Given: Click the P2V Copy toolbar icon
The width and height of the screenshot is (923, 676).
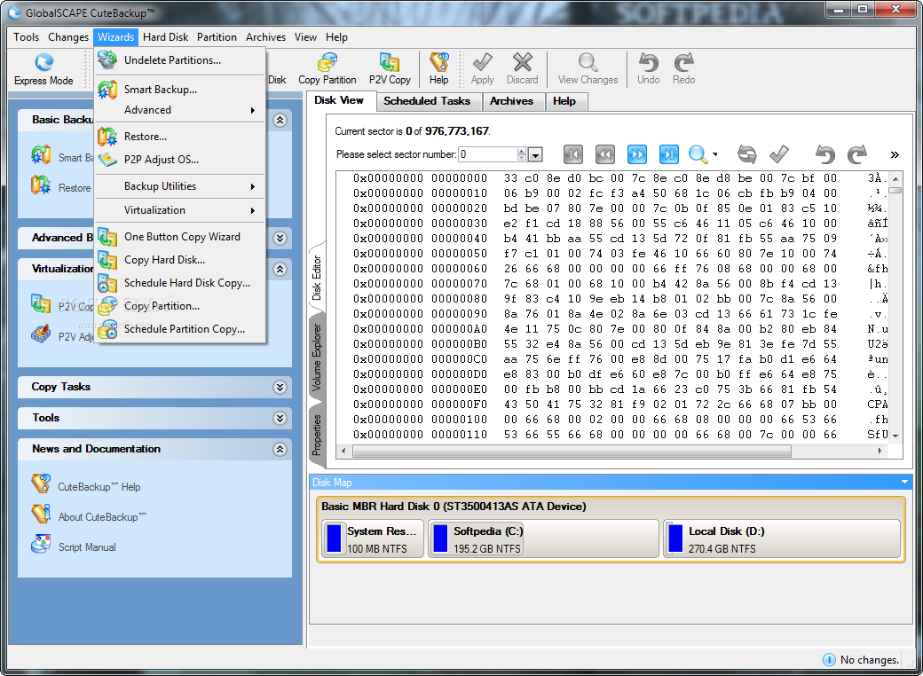Looking at the screenshot, I should pyautogui.click(x=389, y=62).
